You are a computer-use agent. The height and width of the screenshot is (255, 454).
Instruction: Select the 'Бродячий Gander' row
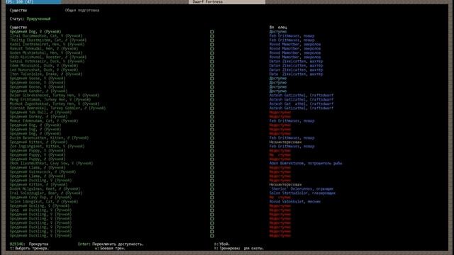click(38, 91)
